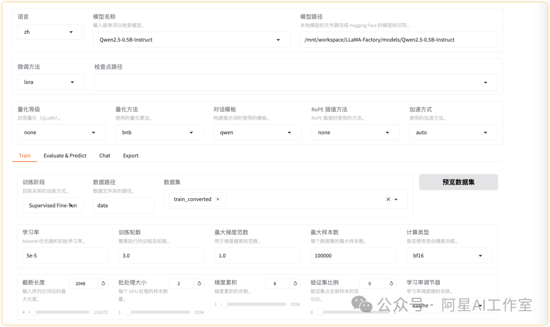Open the 语言 dropdown showing zh
The image size is (550, 327).
pyautogui.click(x=50, y=32)
